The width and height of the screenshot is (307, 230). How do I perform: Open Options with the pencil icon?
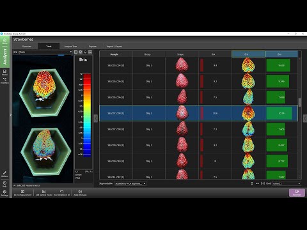point(4,174)
